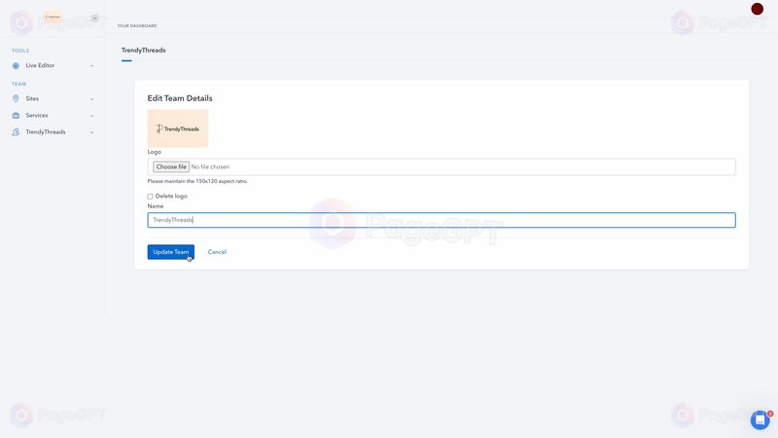
Task: Click the Your Dashboard breadcrumb text
Action: pos(137,26)
